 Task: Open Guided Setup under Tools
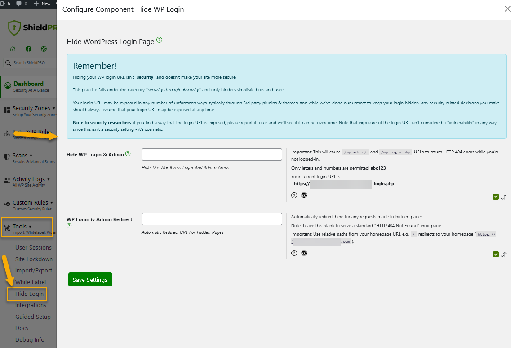(x=33, y=317)
